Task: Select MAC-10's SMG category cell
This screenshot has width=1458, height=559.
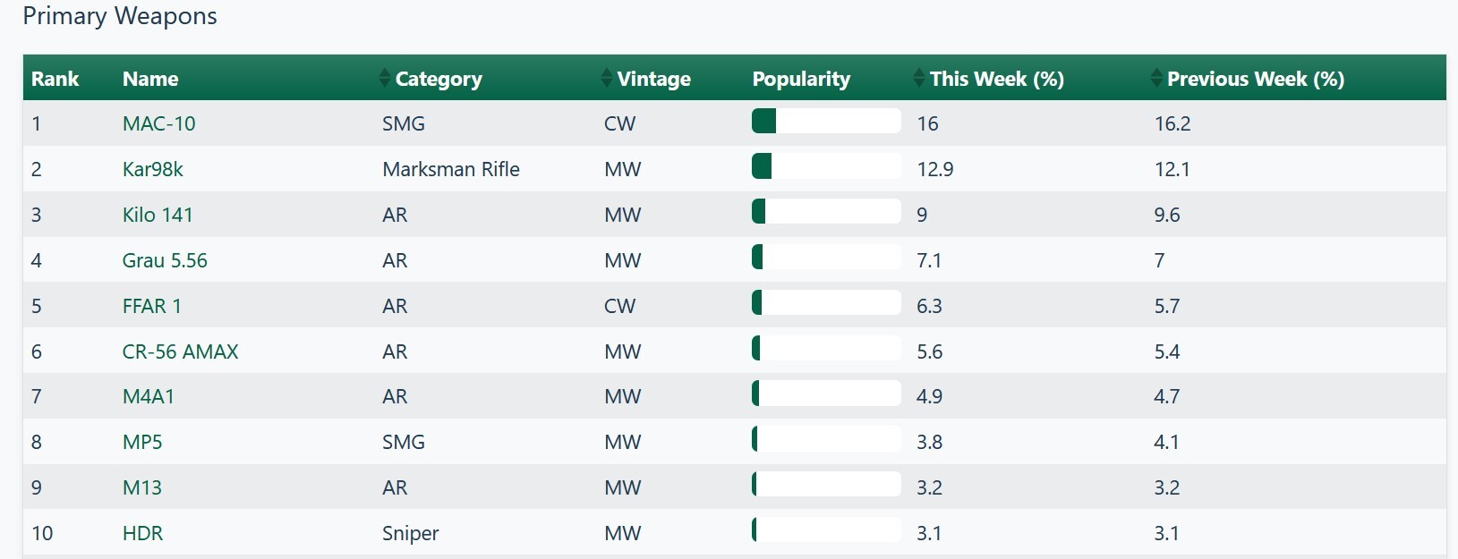Action: click(403, 123)
